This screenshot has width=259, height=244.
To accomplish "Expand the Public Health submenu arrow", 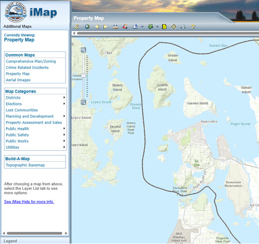I will coord(64,128).
